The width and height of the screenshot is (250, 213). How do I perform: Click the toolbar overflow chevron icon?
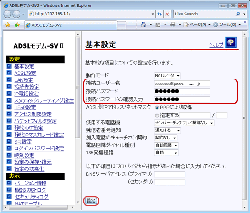pos(245,22)
